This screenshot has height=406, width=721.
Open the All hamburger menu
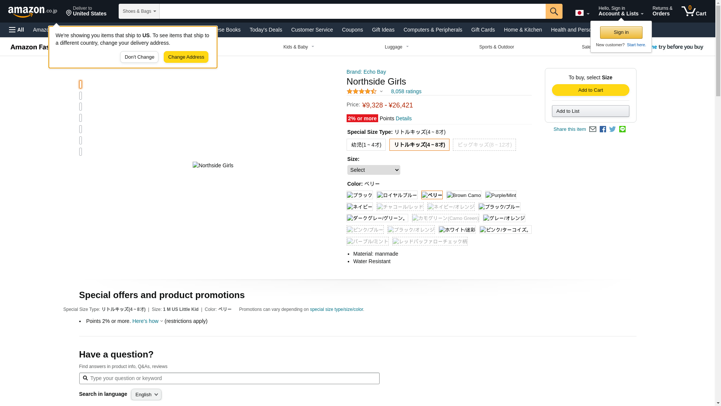pos(17,30)
